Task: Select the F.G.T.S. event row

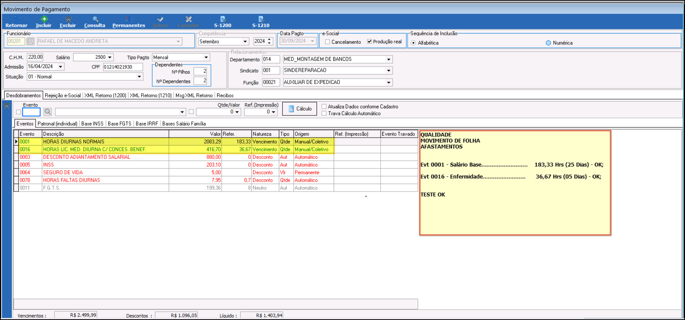Action: click(216, 188)
